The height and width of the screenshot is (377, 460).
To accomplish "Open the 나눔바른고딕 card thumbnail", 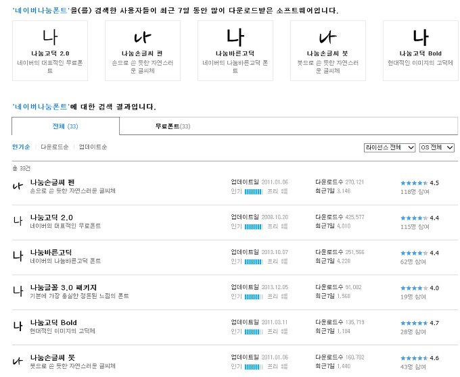I will (x=235, y=37).
